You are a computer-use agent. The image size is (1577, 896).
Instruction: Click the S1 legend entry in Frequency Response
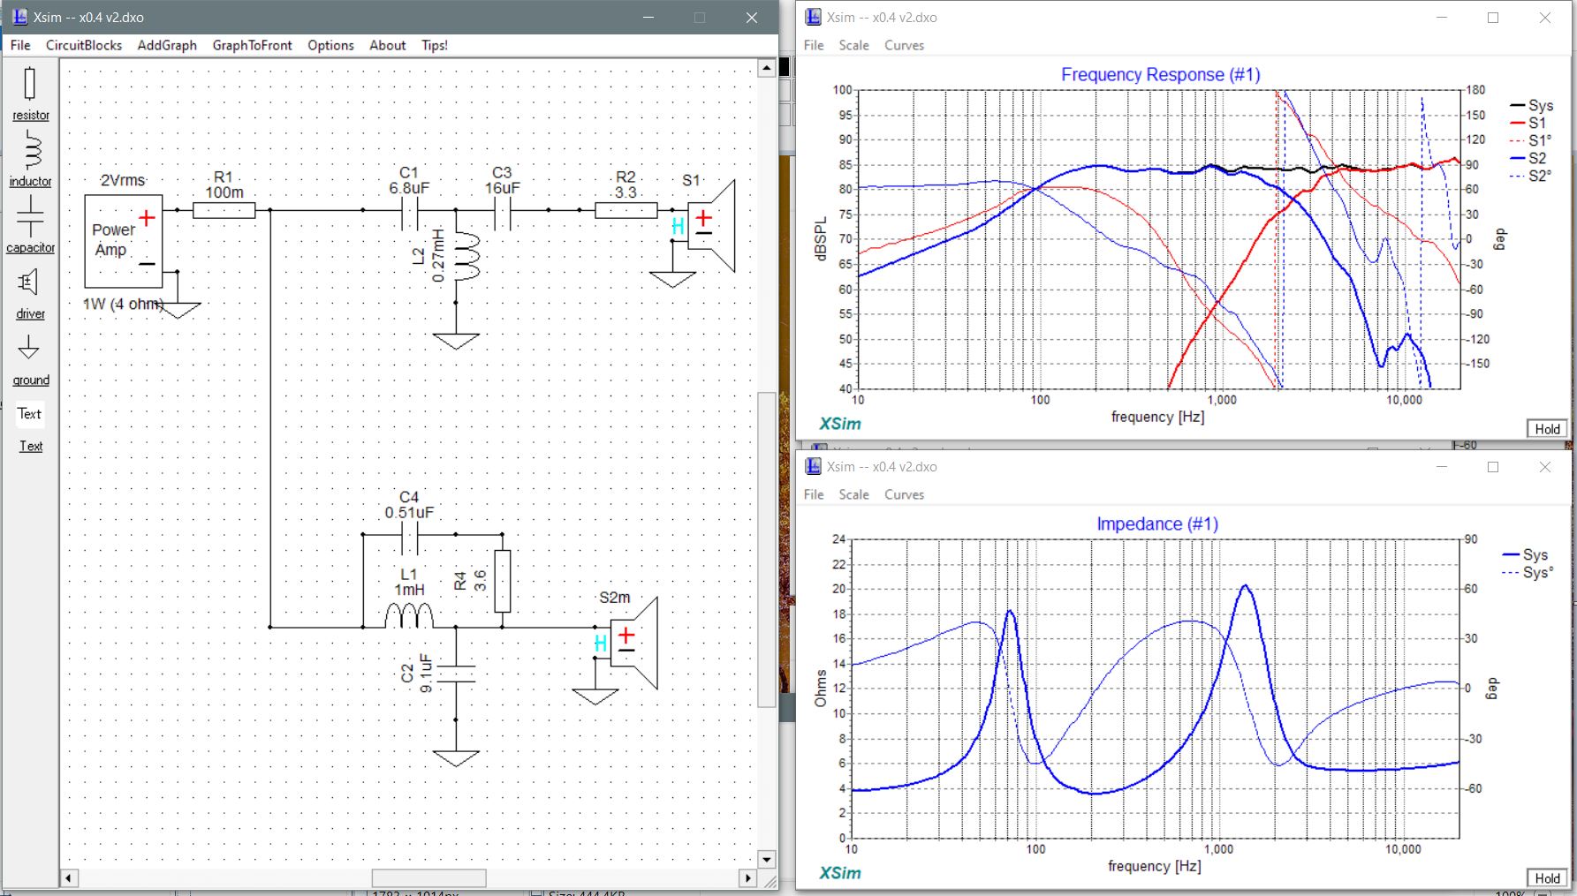(x=1528, y=123)
